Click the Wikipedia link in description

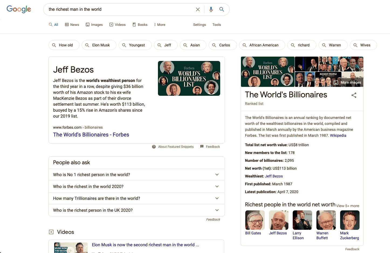(x=338, y=135)
